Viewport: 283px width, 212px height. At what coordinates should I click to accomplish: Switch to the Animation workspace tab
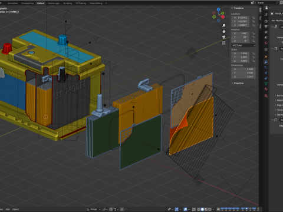tap(12, 3)
